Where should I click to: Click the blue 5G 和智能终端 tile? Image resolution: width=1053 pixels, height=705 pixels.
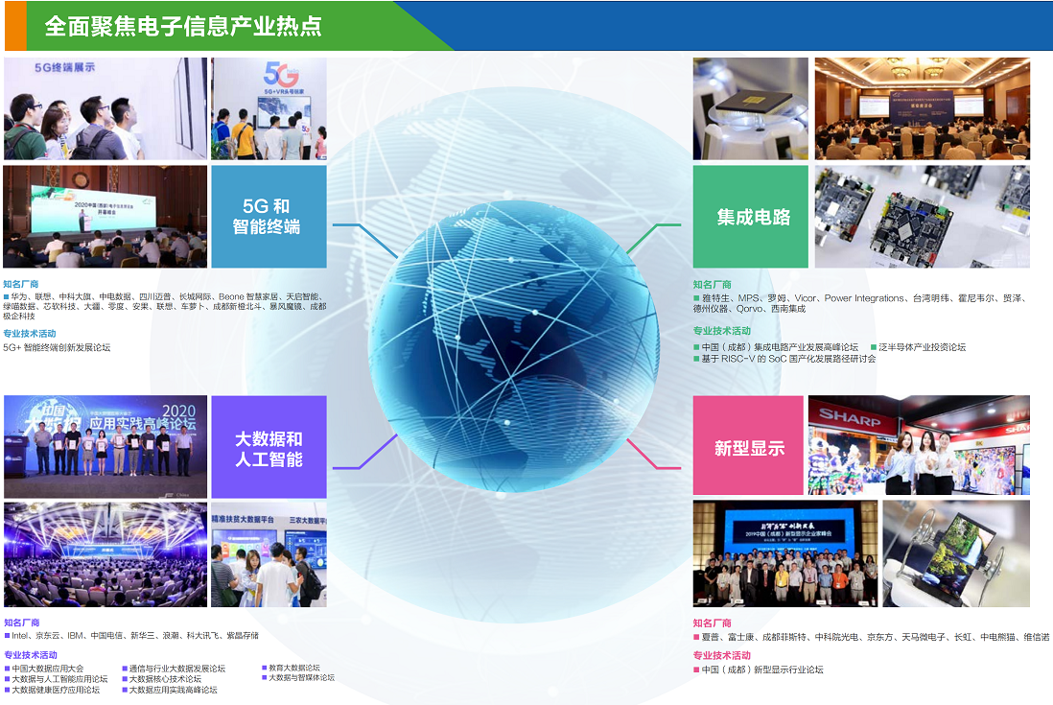coord(269,217)
